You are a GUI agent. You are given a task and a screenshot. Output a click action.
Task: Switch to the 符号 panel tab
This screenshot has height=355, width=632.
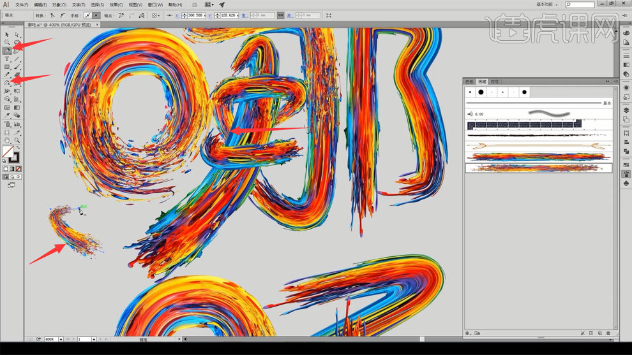pos(495,82)
